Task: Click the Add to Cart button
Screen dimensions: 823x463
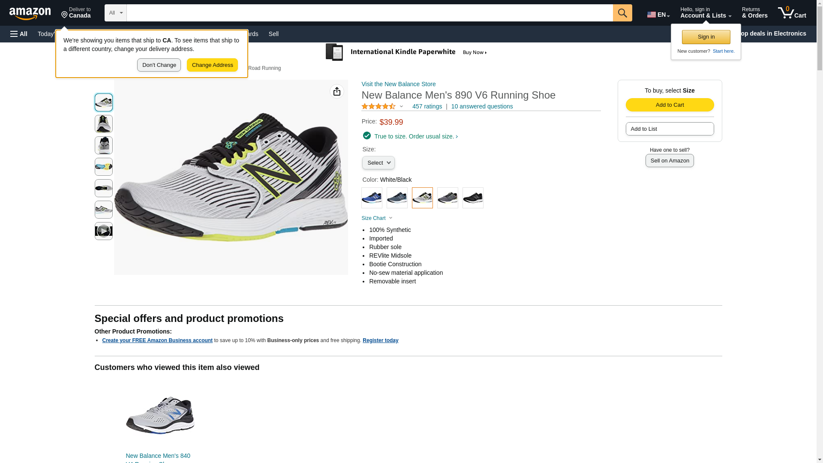Action: click(x=670, y=105)
